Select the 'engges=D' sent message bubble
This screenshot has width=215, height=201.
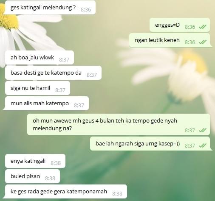(180, 25)
